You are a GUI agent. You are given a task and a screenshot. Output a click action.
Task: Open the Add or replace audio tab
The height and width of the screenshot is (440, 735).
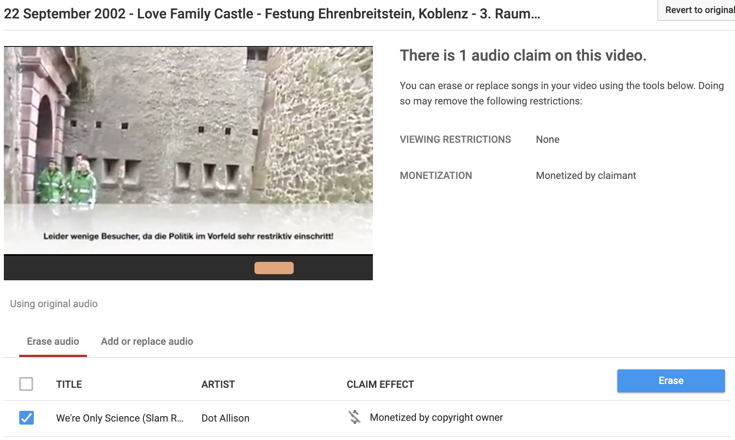pyautogui.click(x=147, y=341)
